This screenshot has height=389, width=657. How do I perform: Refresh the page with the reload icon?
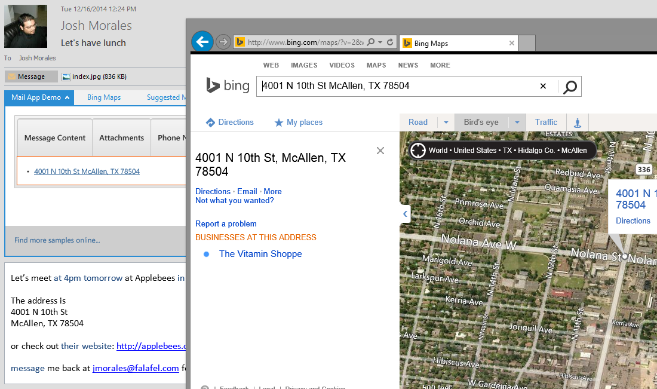(389, 41)
